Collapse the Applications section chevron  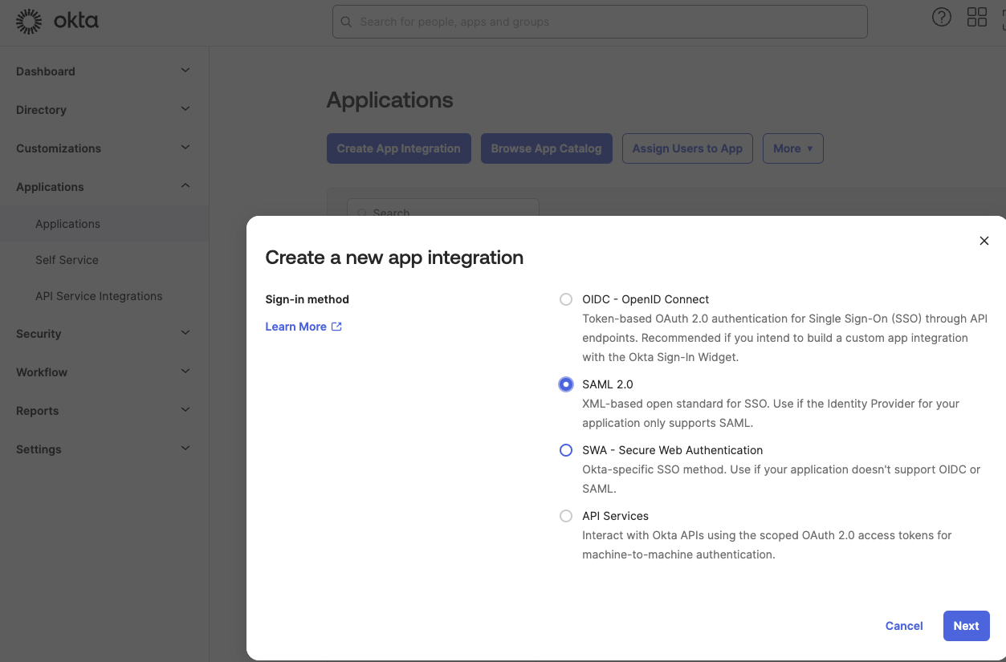(185, 186)
